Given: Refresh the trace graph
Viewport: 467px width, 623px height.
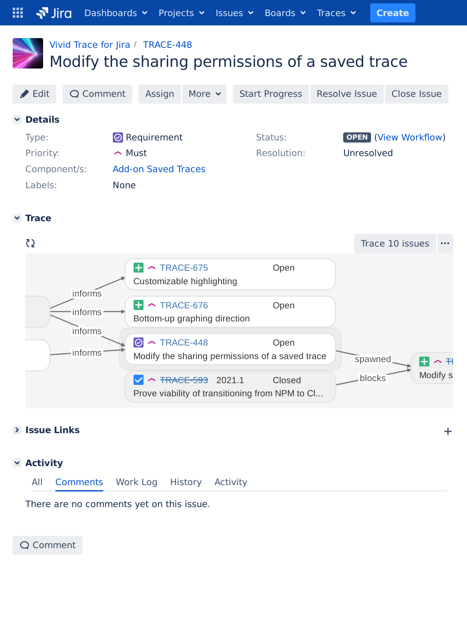Looking at the screenshot, I should tap(30, 243).
